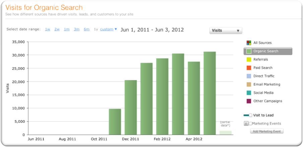
Task: Select the green Organic Search swatch
Action: coord(249,51)
